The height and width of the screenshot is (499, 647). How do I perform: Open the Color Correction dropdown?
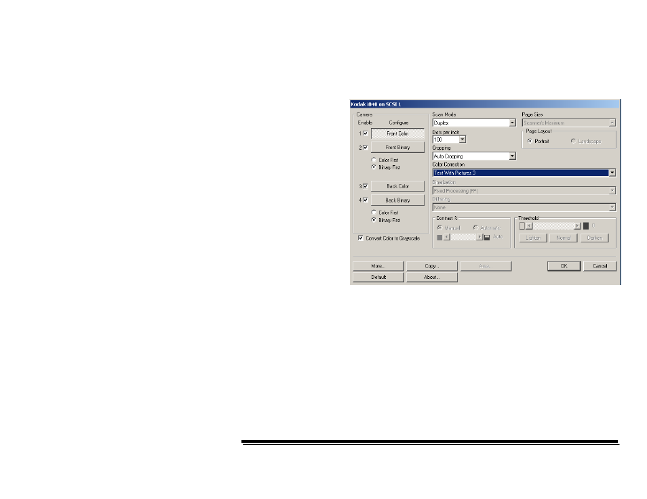tap(524, 173)
